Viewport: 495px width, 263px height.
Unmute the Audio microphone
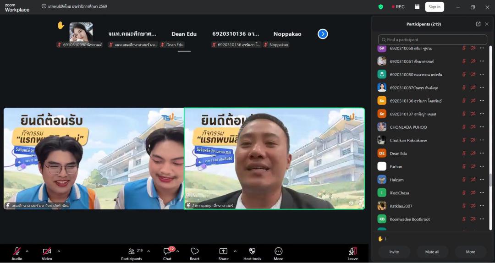pyautogui.click(x=17, y=251)
